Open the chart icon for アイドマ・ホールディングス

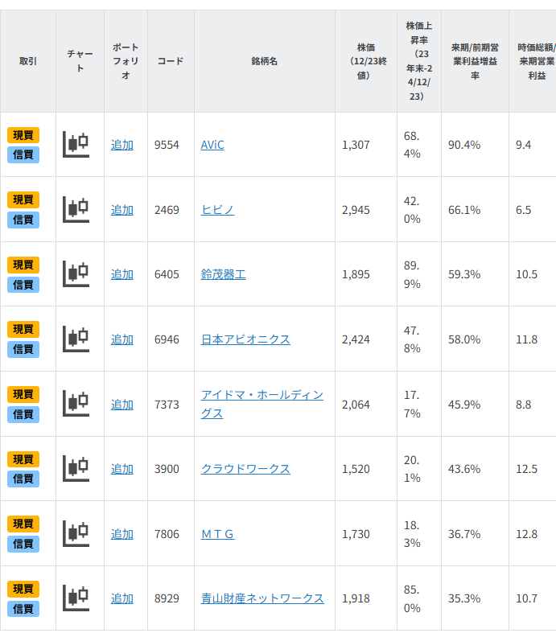coord(76,404)
